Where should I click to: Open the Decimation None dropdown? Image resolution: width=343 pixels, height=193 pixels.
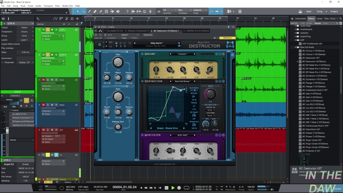click(x=210, y=110)
